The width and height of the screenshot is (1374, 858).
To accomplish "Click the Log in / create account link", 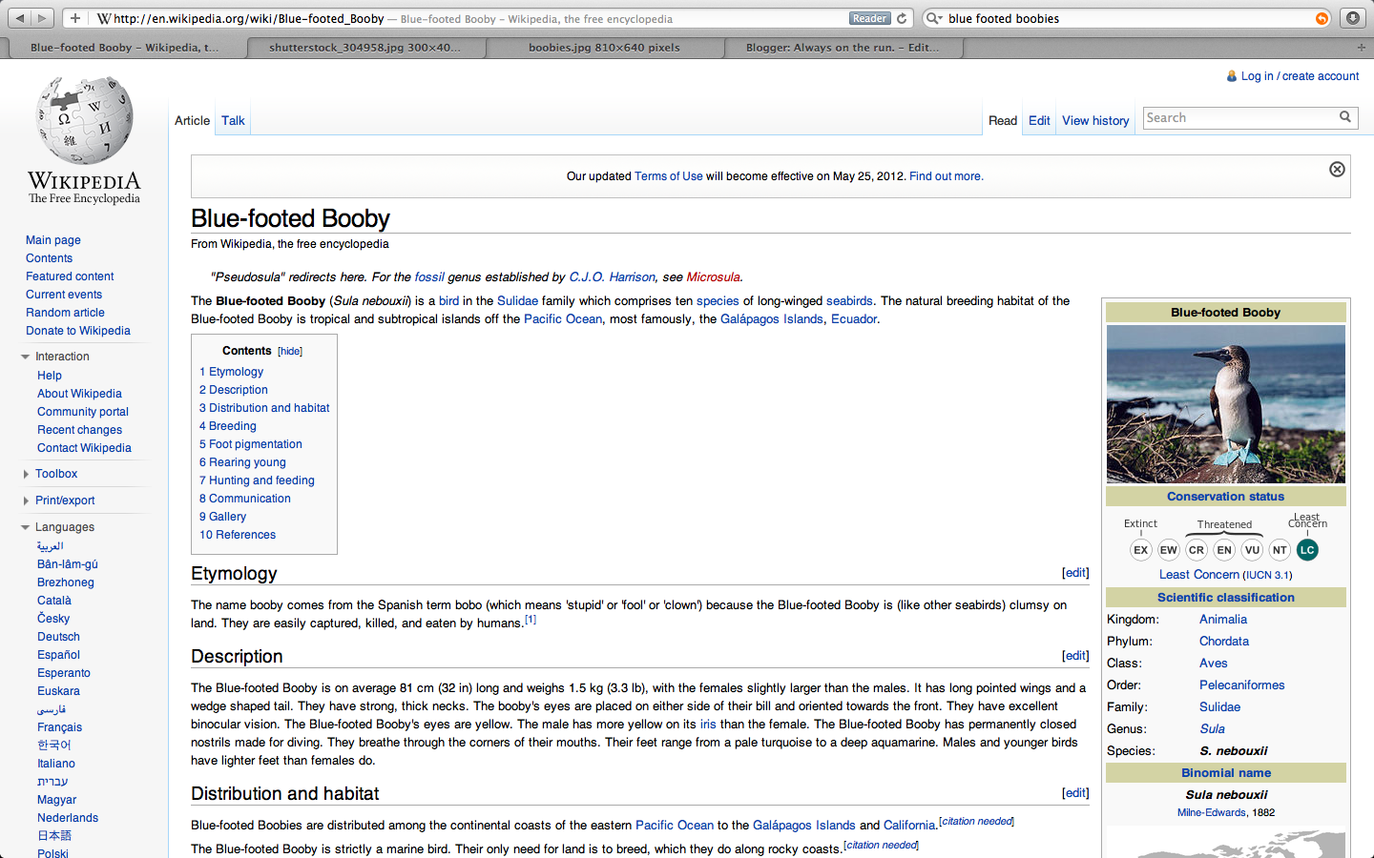I will (x=1300, y=76).
